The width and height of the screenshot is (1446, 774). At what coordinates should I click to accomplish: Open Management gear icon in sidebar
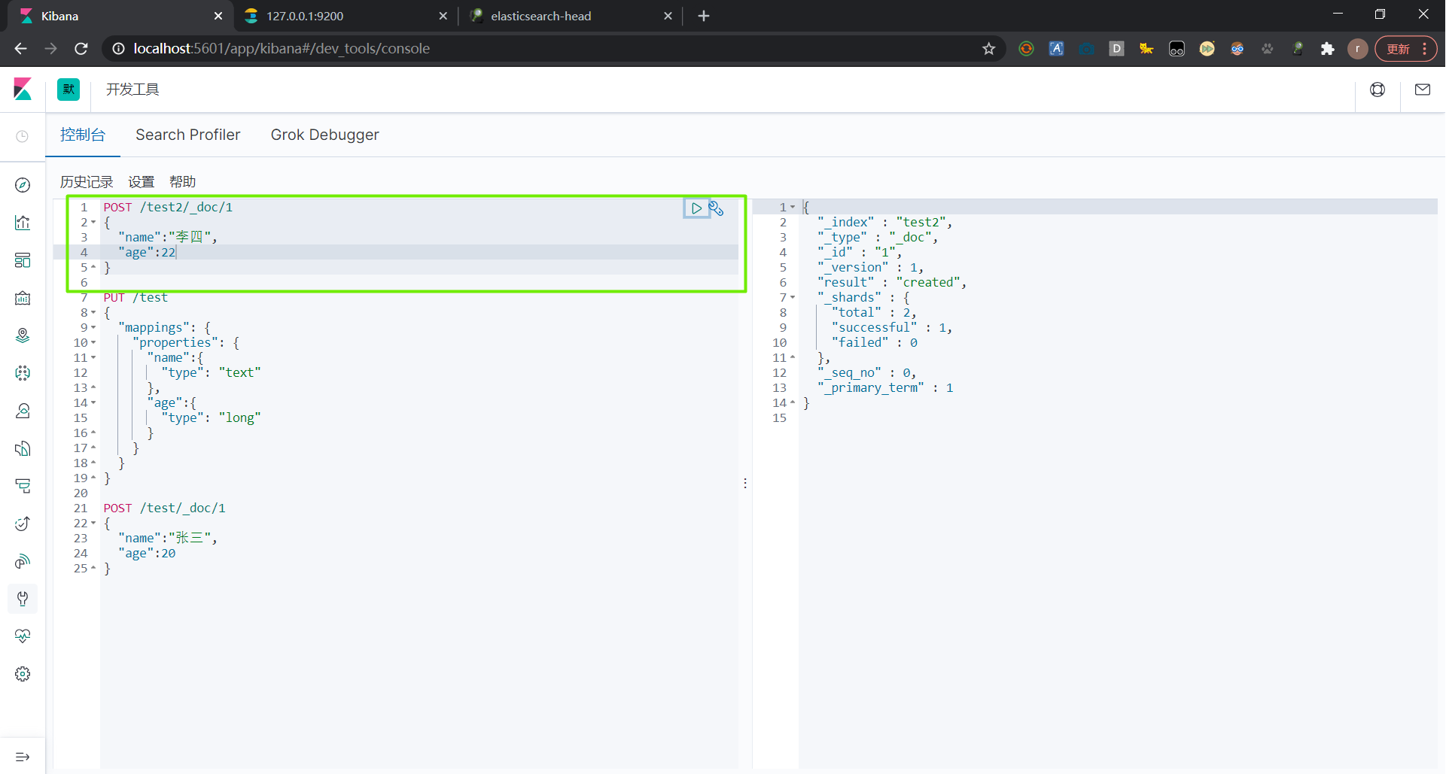(x=23, y=674)
